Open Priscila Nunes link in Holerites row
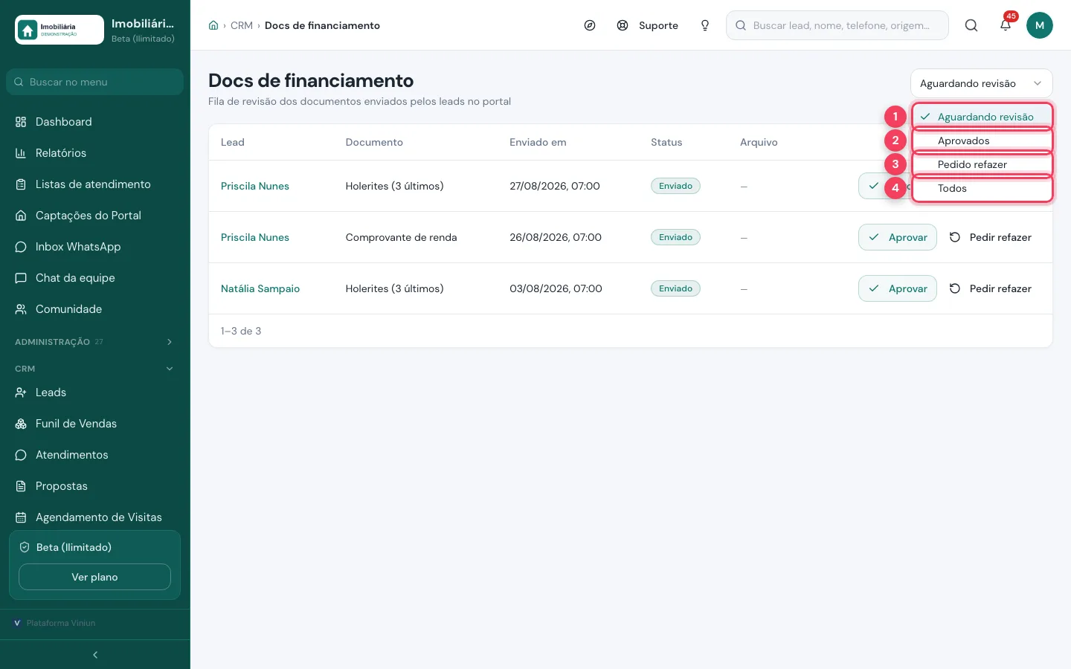The height and width of the screenshot is (669, 1071). click(255, 186)
